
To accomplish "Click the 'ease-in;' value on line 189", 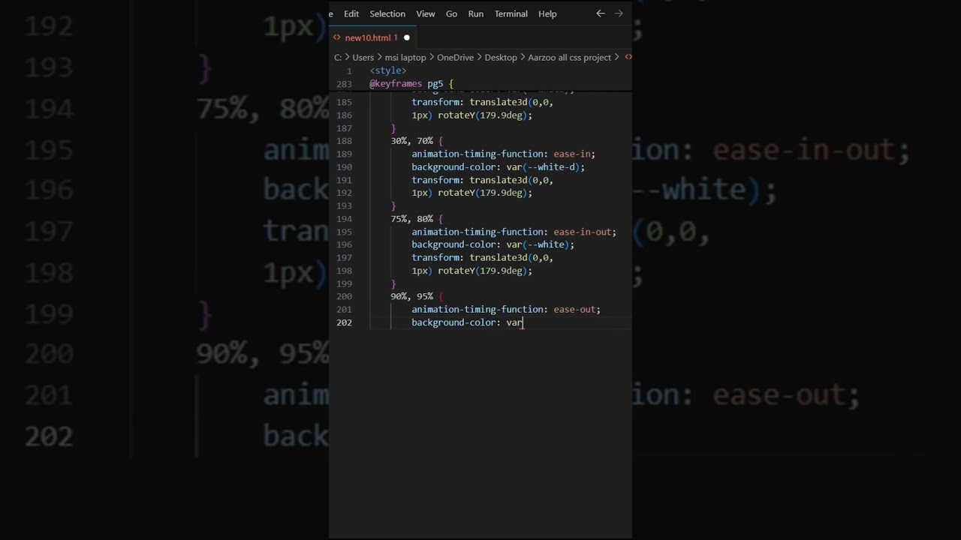I will [x=574, y=154].
